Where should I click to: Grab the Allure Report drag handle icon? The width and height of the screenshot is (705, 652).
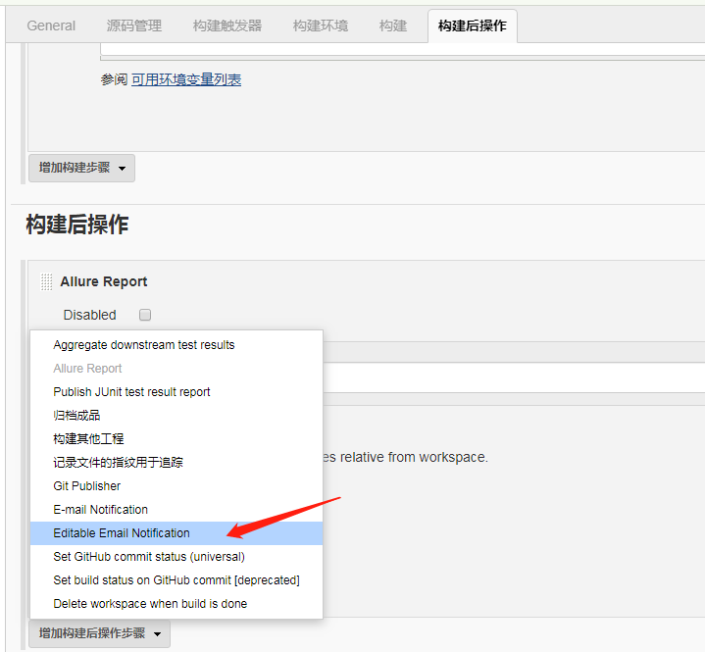pyautogui.click(x=46, y=282)
